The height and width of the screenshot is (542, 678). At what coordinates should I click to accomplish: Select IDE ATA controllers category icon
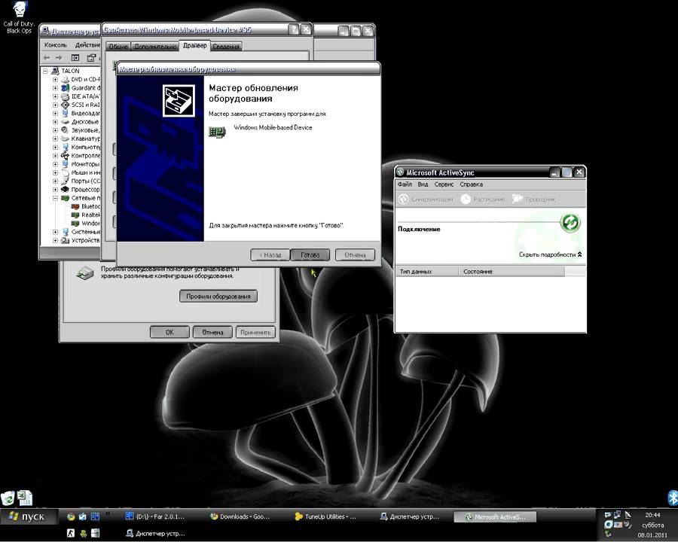click(x=65, y=96)
